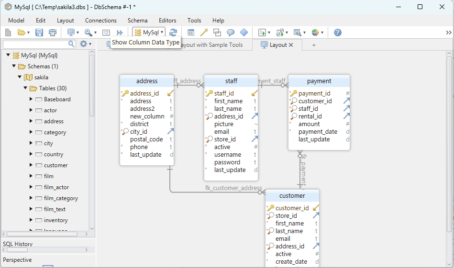Image resolution: width=454 pixels, height=268 pixels.
Task: Expand the film_category table node
Action: pos(31,198)
